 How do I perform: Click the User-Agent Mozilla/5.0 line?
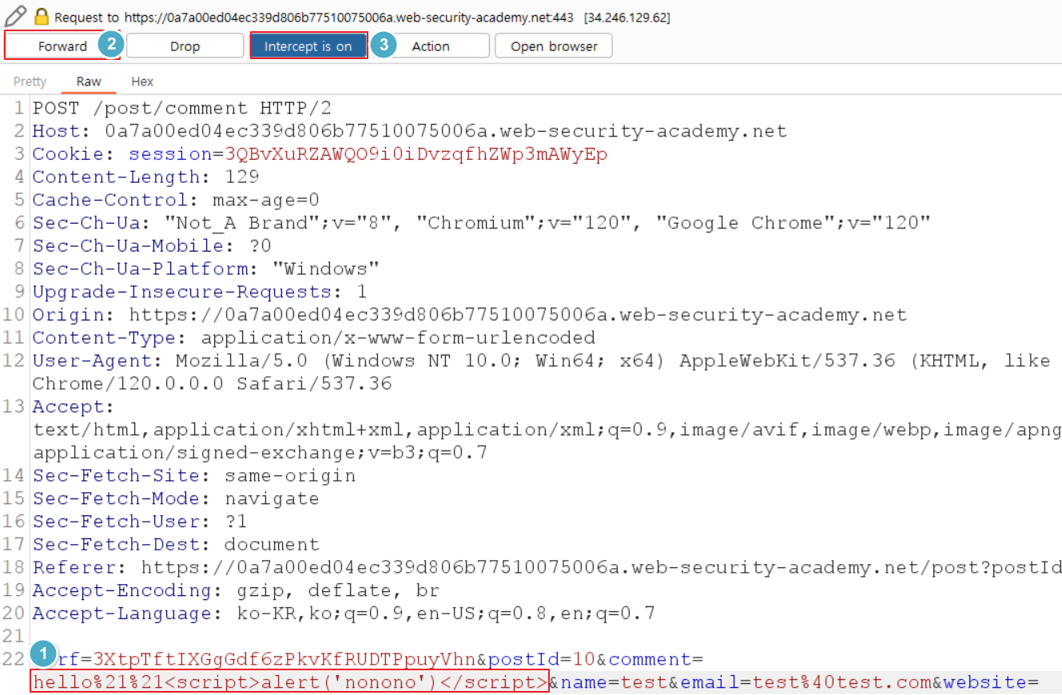pos(541,361)
